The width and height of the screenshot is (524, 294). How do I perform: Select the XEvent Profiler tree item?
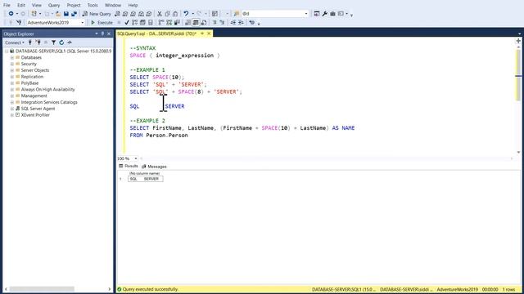click(35, 114)
